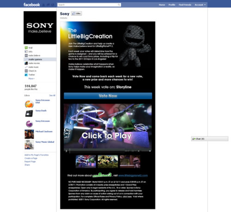Select the Twitter tab
The height and width of the screenshot is (212, 231).
click(40, 75)
